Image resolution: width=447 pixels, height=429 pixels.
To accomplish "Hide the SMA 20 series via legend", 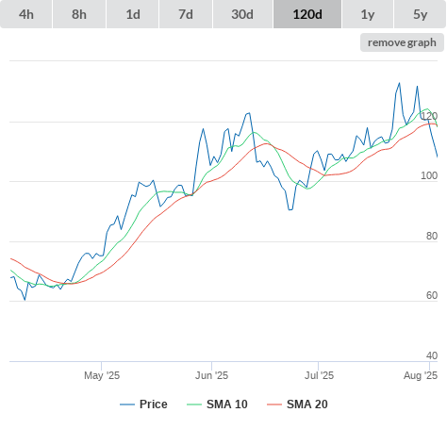I will click(297, 404).
